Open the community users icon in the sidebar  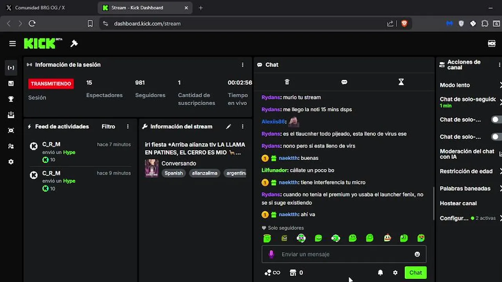point(11,146)
